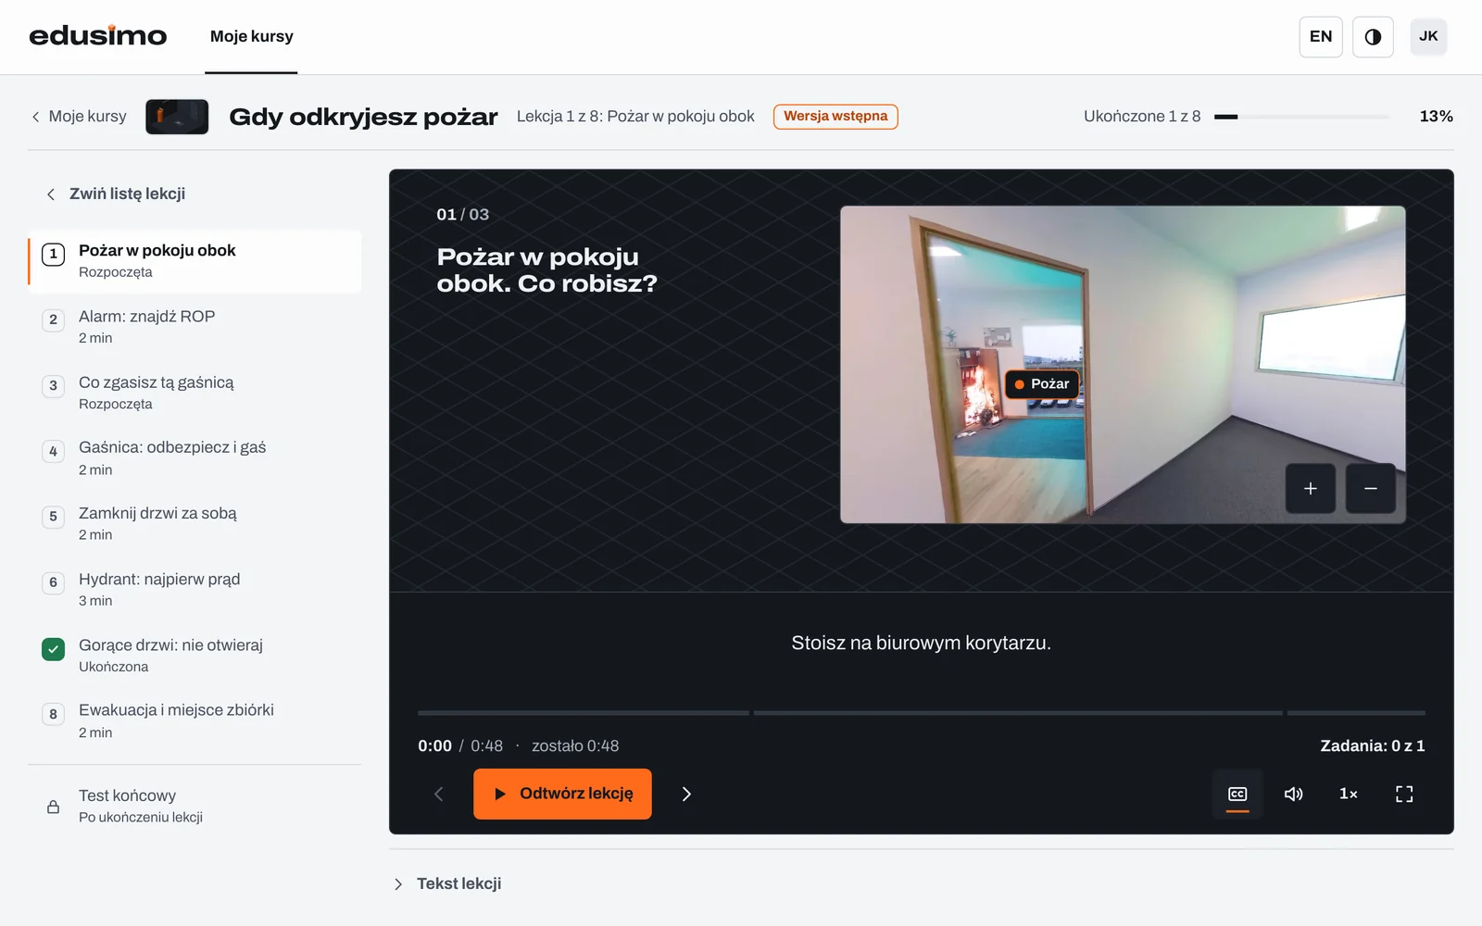The height and width of the screenshot is (926, 1482).
Task: Collapse the lesson list (Zwiń listę lekcji)
Action: coord(116,194)
